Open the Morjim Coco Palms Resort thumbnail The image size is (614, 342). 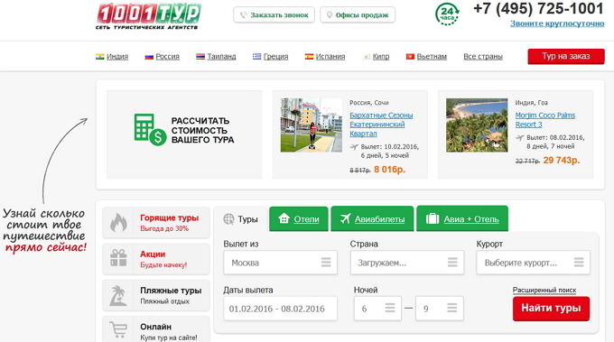tap(477, 125)
